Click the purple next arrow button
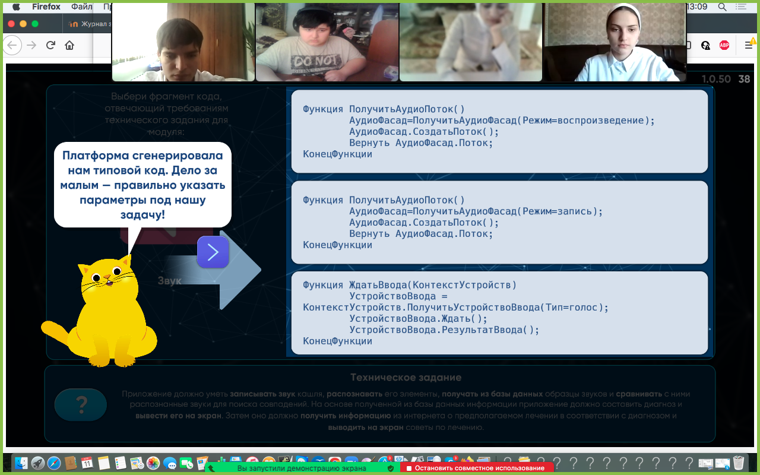Image resolution: width=760 pixels, height=475 pixels. point(213,252)
